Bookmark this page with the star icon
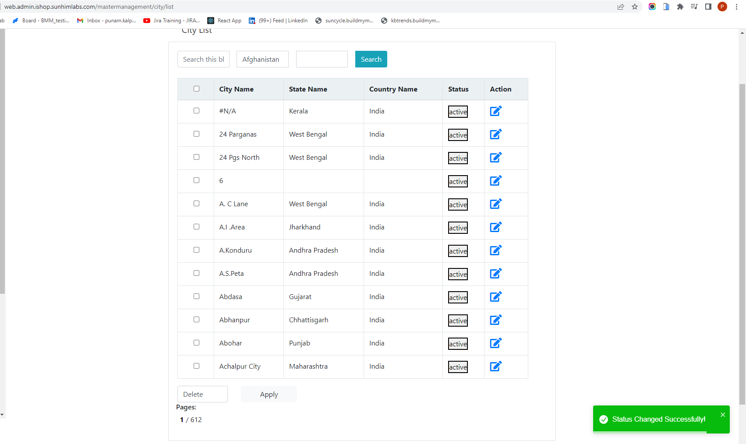 click(635, 7)
